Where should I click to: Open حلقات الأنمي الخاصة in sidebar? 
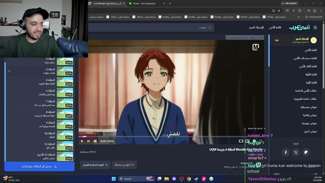[x=306, y=91]
